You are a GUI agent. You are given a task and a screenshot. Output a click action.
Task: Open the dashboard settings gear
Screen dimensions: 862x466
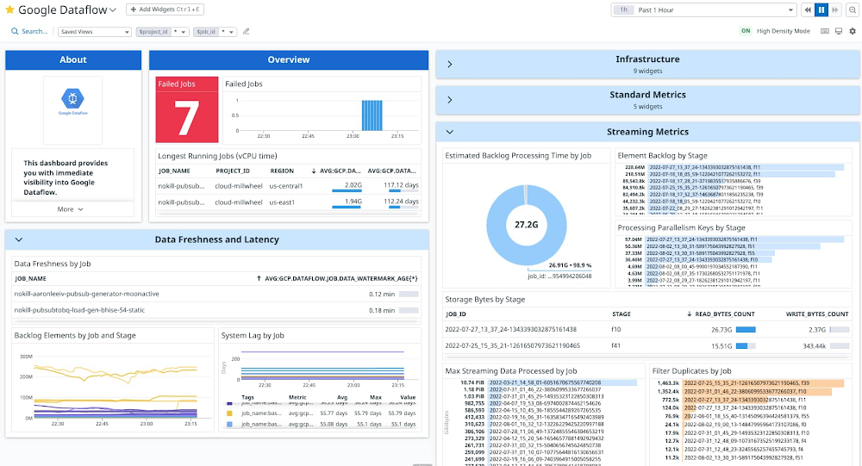tap(852, 31)
